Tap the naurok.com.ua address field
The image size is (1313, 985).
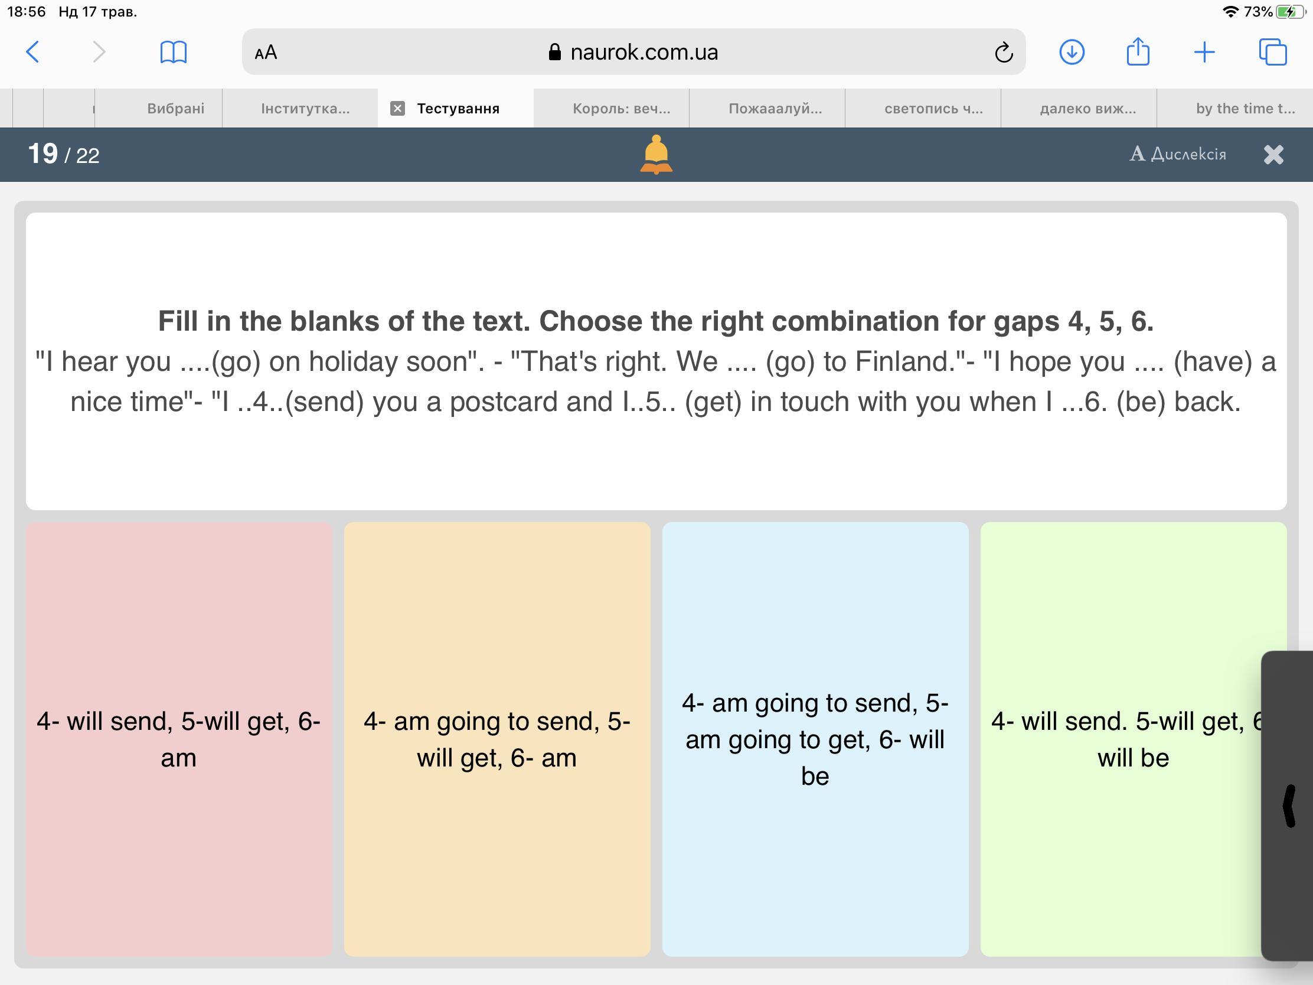(x=644, y=52)
